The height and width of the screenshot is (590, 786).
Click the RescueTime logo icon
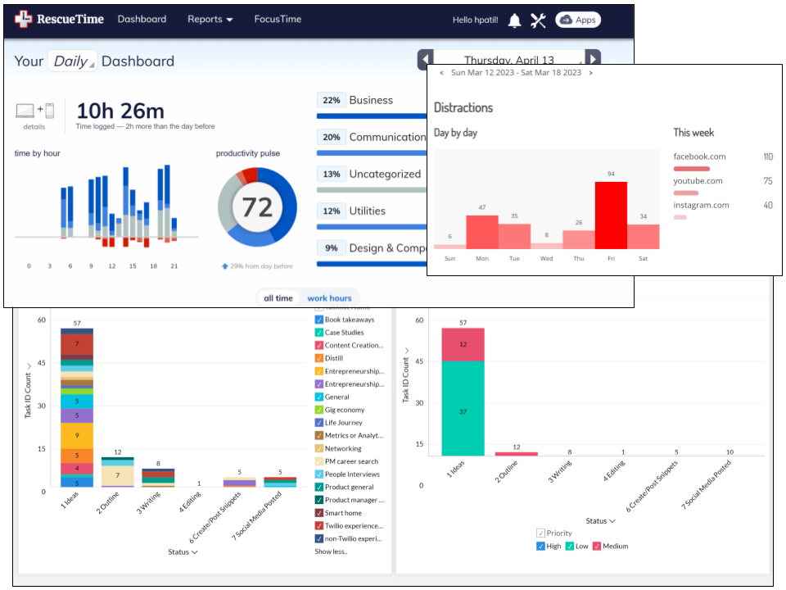pos(23,19)
